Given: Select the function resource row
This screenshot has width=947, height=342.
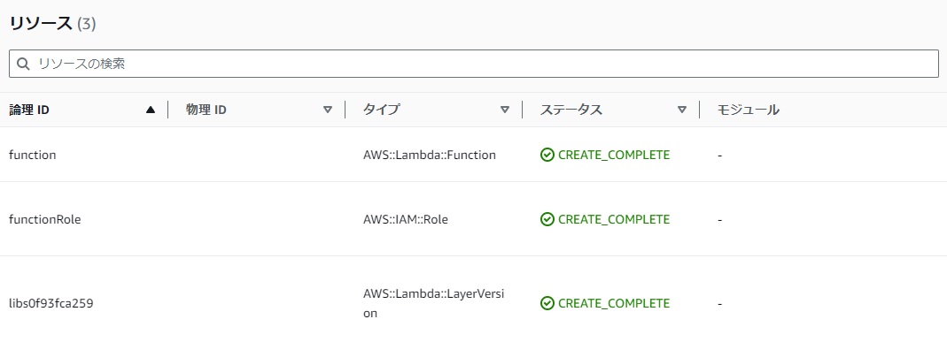Looking at the screenshot, I should click(x=473, y=155).
